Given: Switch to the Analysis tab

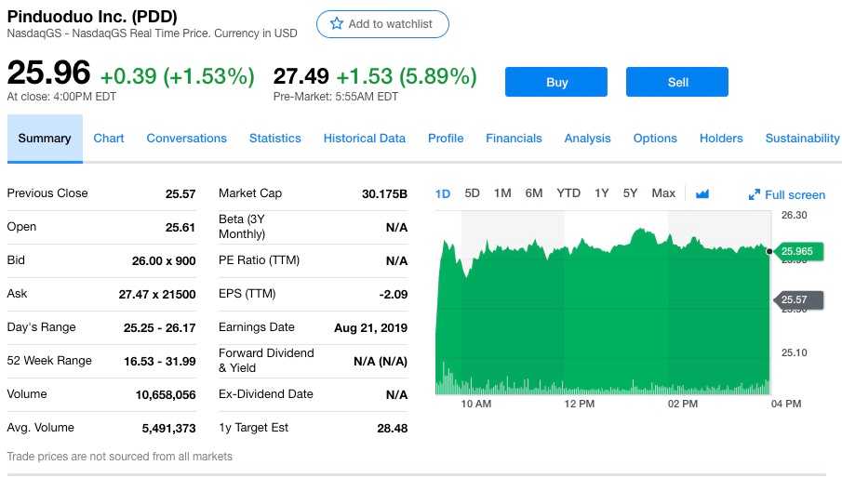Looking at the screenshot, I should point(587,139).
